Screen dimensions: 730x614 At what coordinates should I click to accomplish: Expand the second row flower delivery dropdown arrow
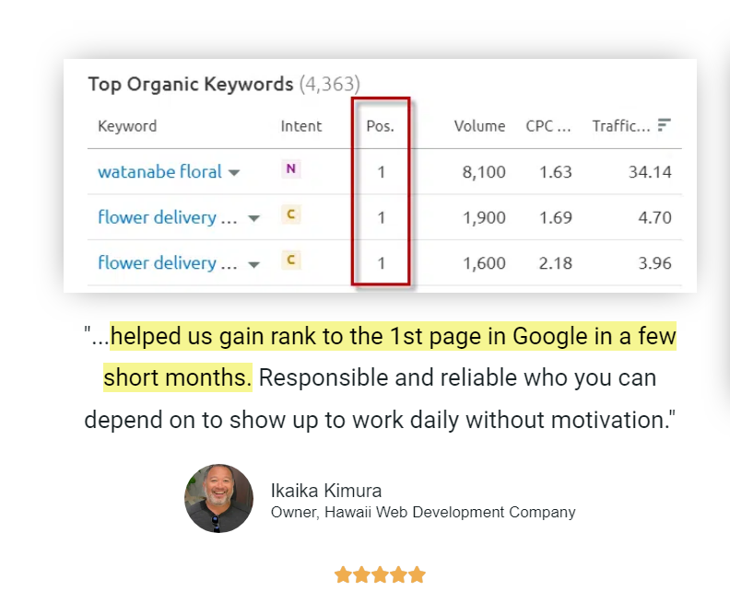(x=254, y=218)
